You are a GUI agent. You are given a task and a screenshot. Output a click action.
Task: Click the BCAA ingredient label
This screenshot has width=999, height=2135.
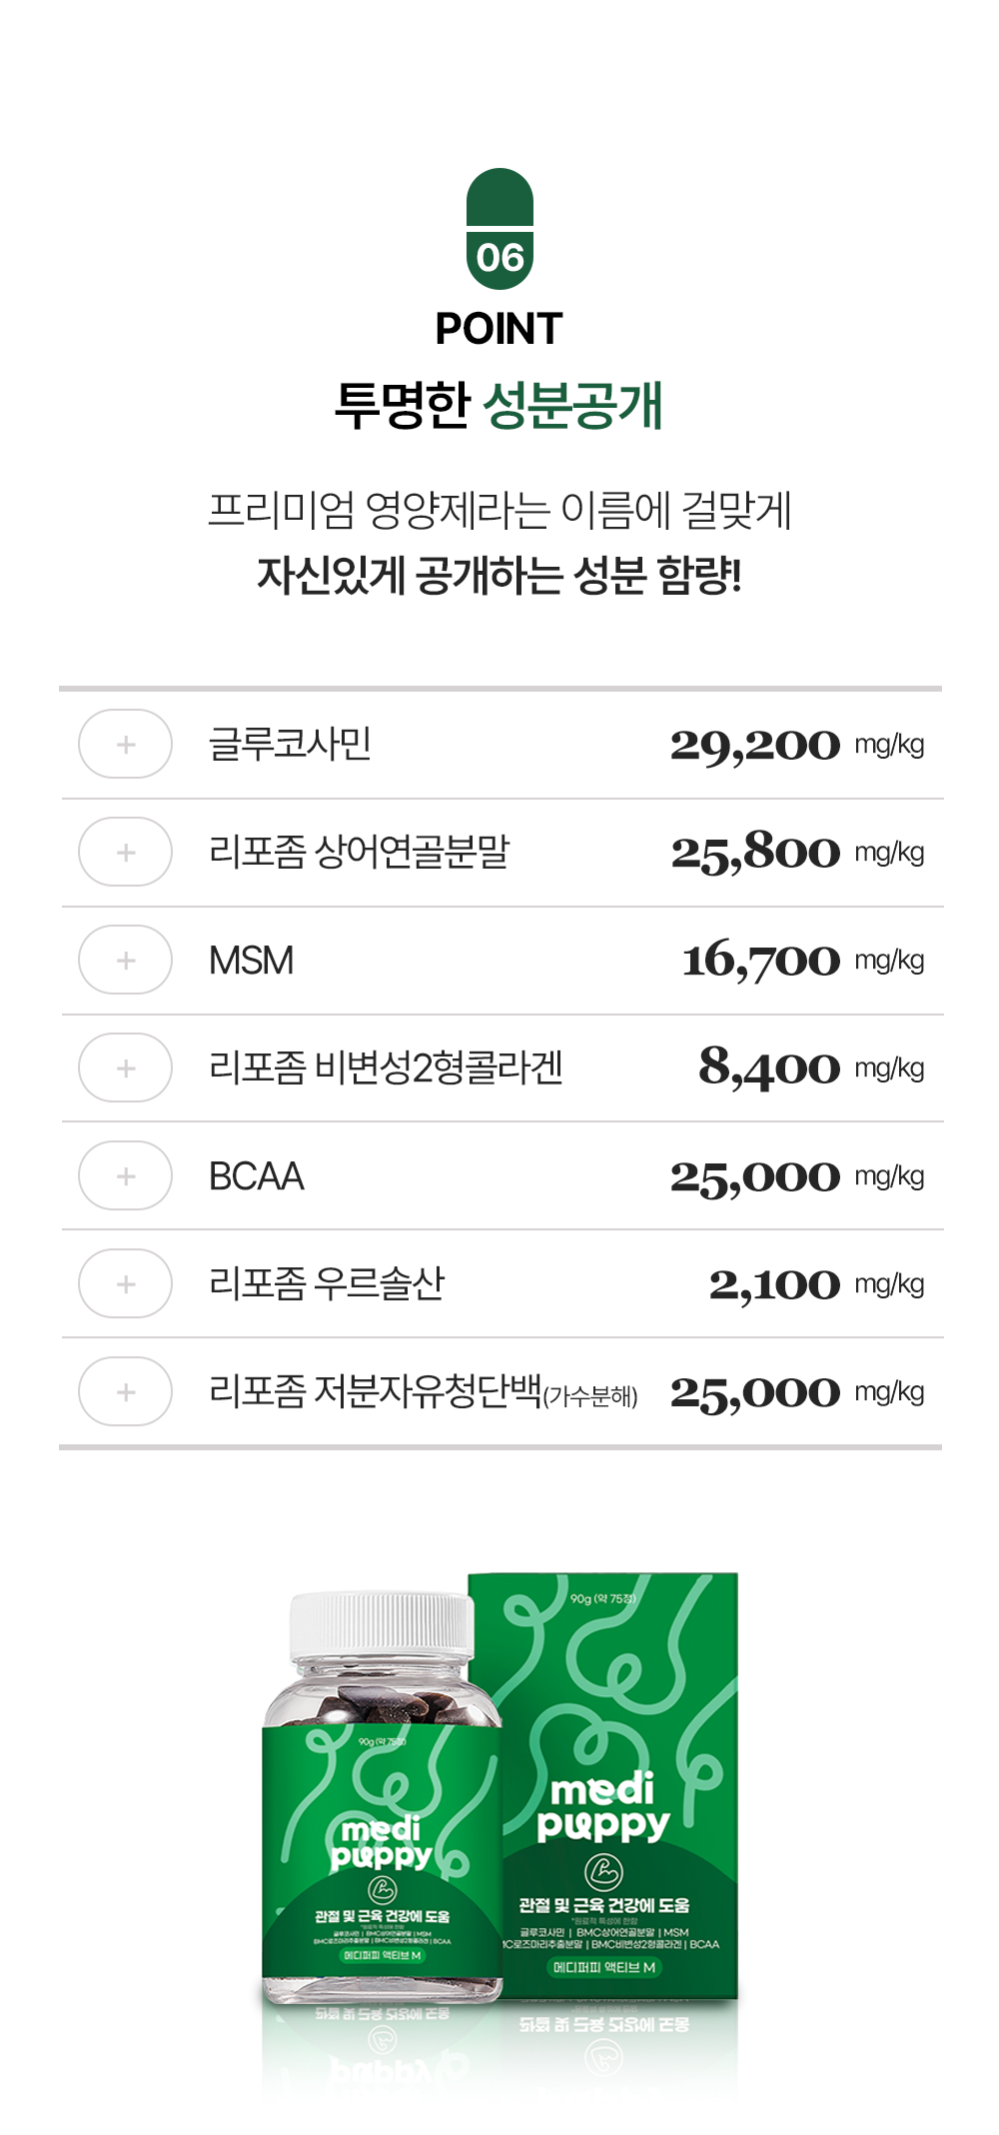point(257,1176)
